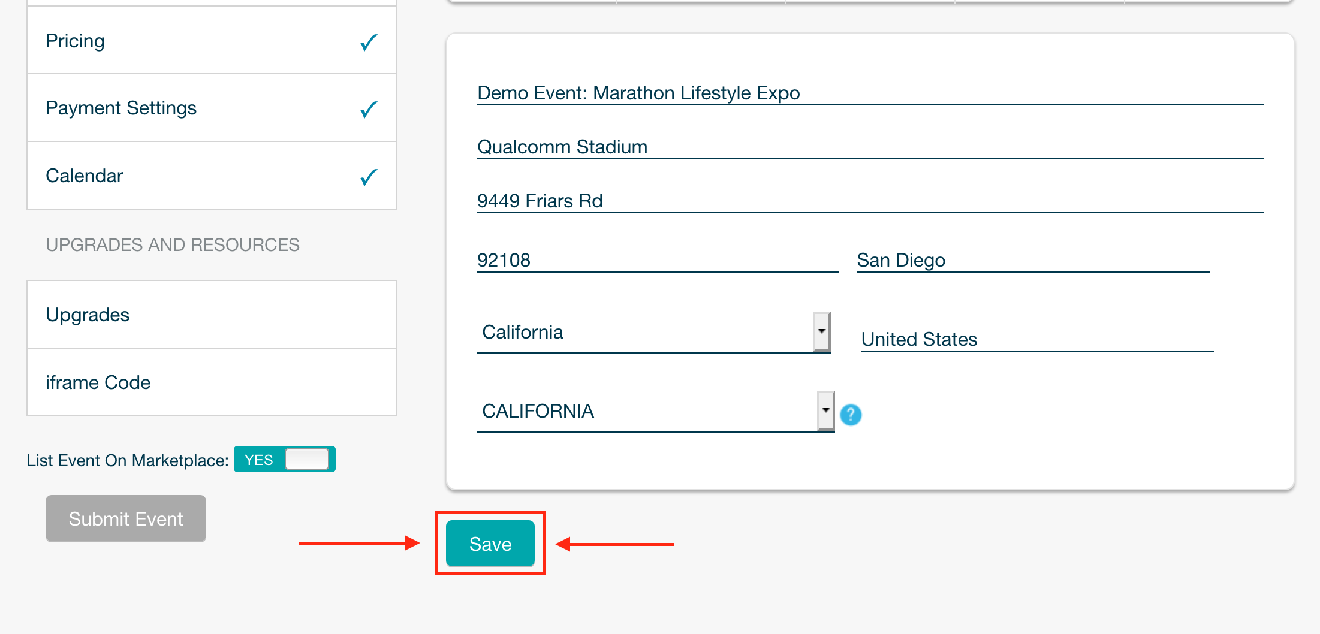The height and width of the screenshot is (634, 1320).
Task: Click the Pricing checkmark icon
Action: [x=369, y=43]
